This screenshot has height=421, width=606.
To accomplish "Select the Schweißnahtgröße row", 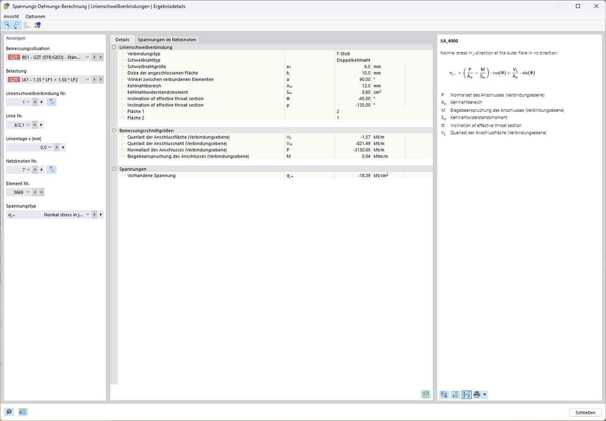I will click(x=275, y=67).
